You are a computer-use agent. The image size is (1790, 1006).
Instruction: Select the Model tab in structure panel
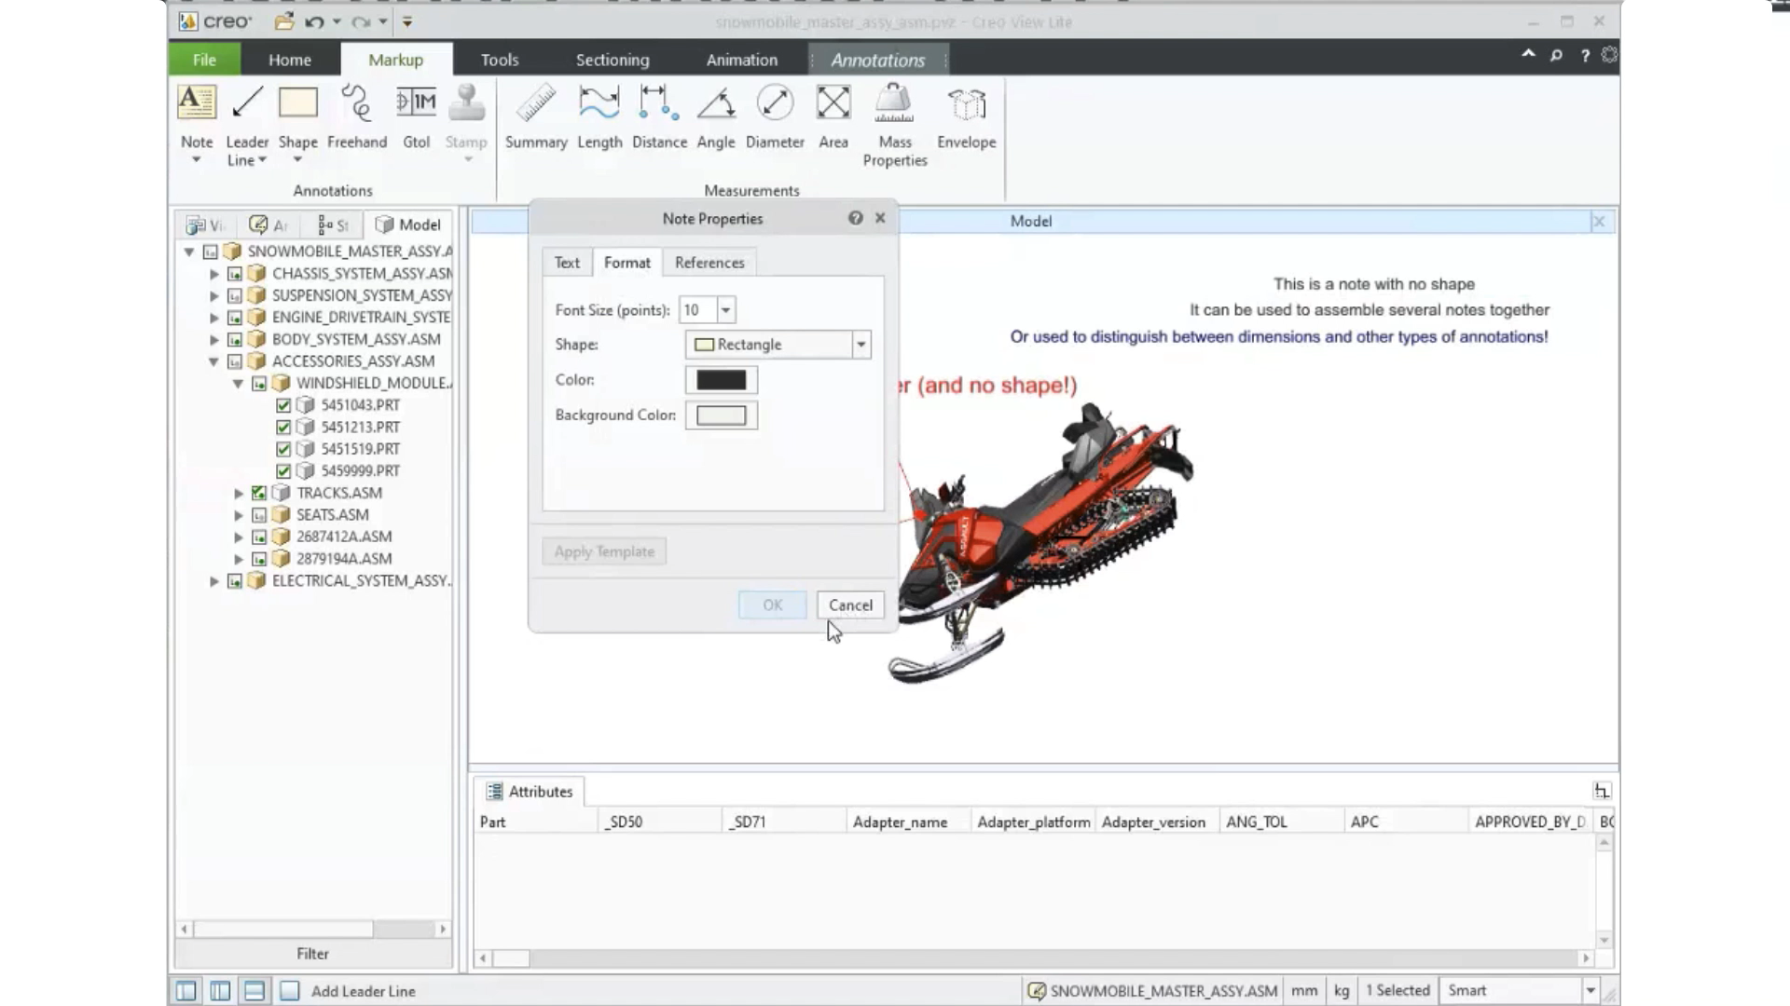[x=408, y=224]
